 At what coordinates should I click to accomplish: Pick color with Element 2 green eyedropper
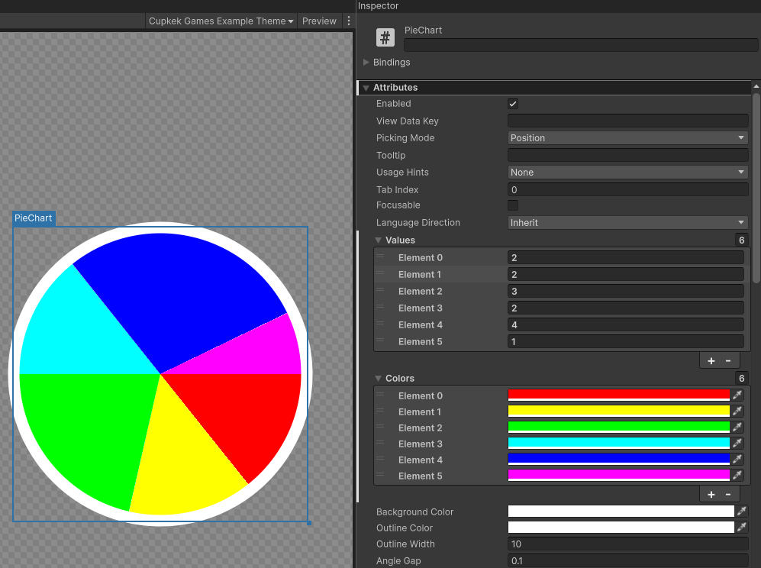click(x=737, y=428)
